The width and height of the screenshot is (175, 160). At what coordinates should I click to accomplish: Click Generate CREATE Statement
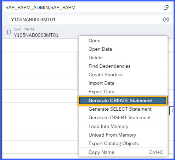tap(123, 100)
